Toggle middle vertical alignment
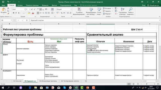 (41, 9)
